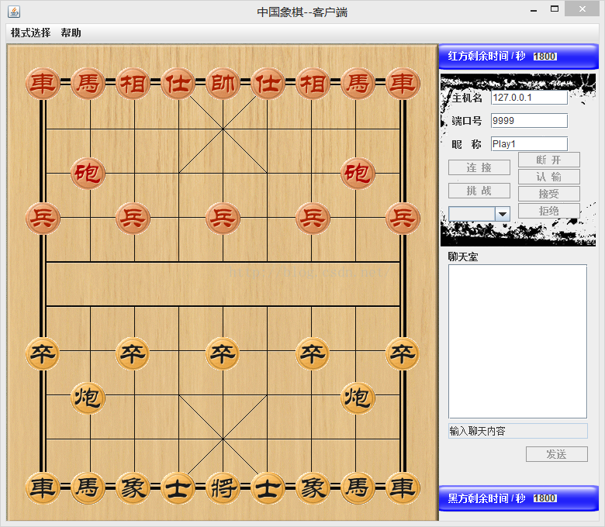Image resolution: width=605 pixels, height=527 pixels.
Task: Select the red elephant 相 on the left side
Action: click(x=133, y=84)
